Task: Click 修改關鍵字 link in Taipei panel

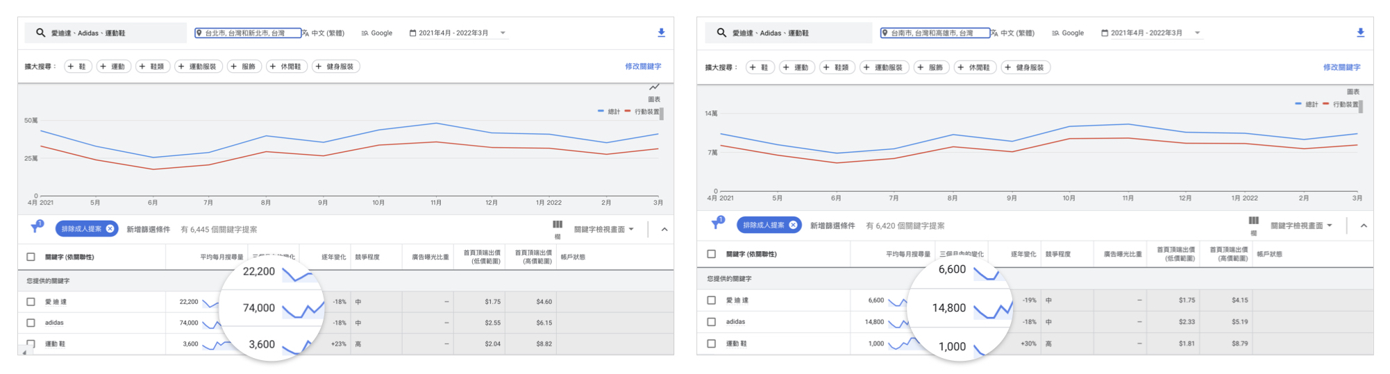Action: (643, 67)
